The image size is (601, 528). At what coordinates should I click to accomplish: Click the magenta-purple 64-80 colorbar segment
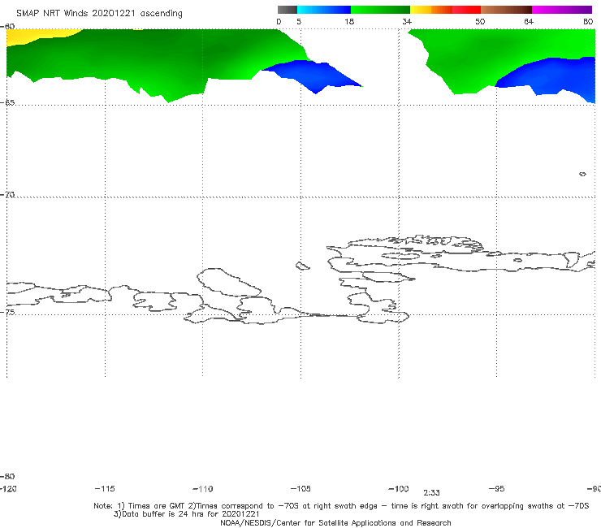[562, 10]
